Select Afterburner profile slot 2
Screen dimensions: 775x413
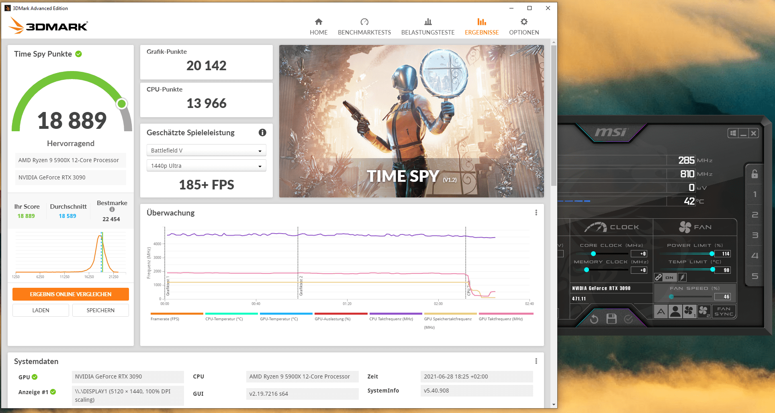click(x=755, y=215)
